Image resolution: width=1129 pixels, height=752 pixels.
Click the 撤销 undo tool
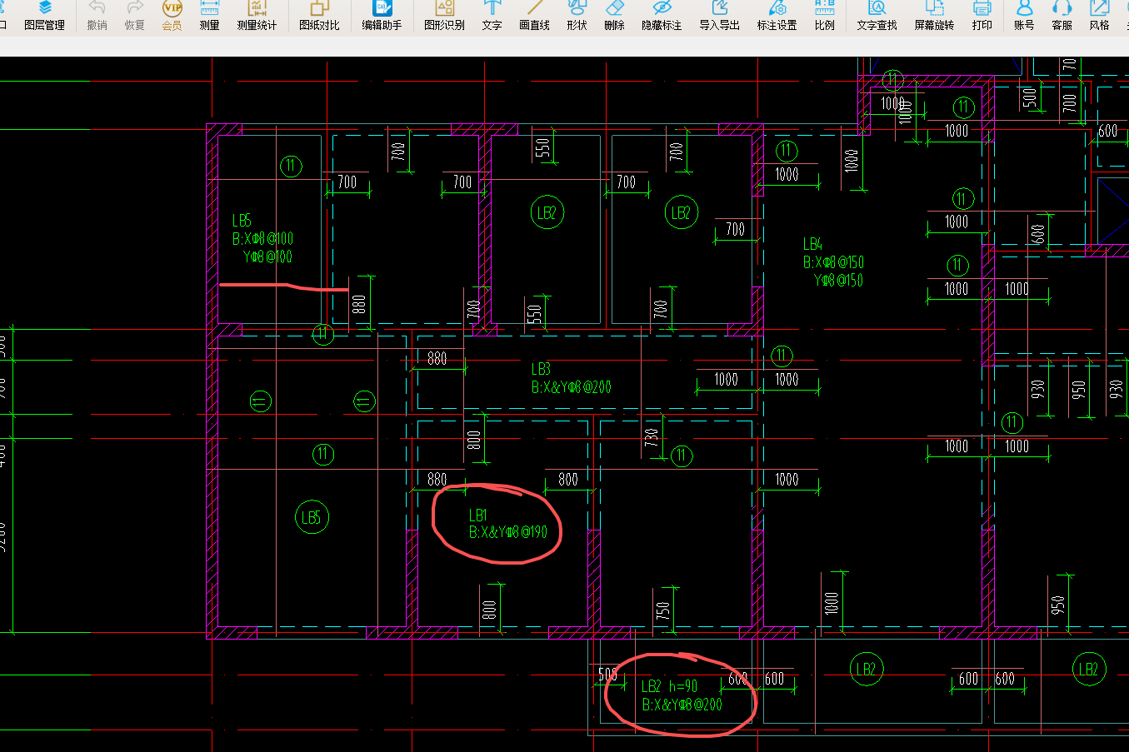(x=97, y=16)
